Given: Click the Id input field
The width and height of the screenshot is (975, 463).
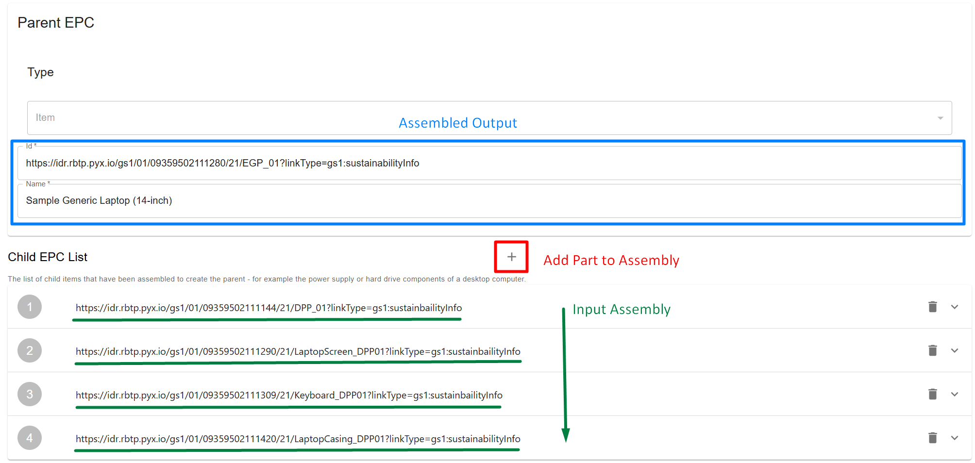Looking at the screenshot, I should tap(489, 163).
